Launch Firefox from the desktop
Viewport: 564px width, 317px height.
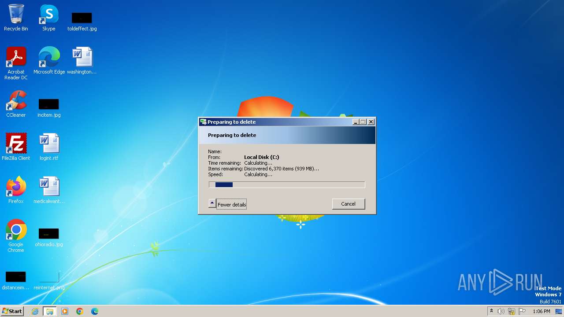(x=16, y=190)
